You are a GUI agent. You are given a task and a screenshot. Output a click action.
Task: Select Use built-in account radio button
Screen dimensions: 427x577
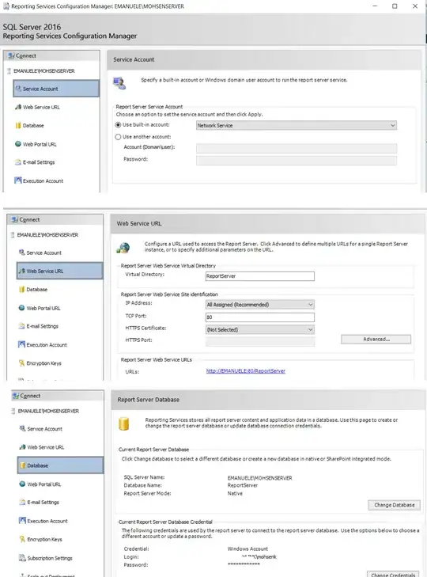pyautogui.click(x=118, y=125)
